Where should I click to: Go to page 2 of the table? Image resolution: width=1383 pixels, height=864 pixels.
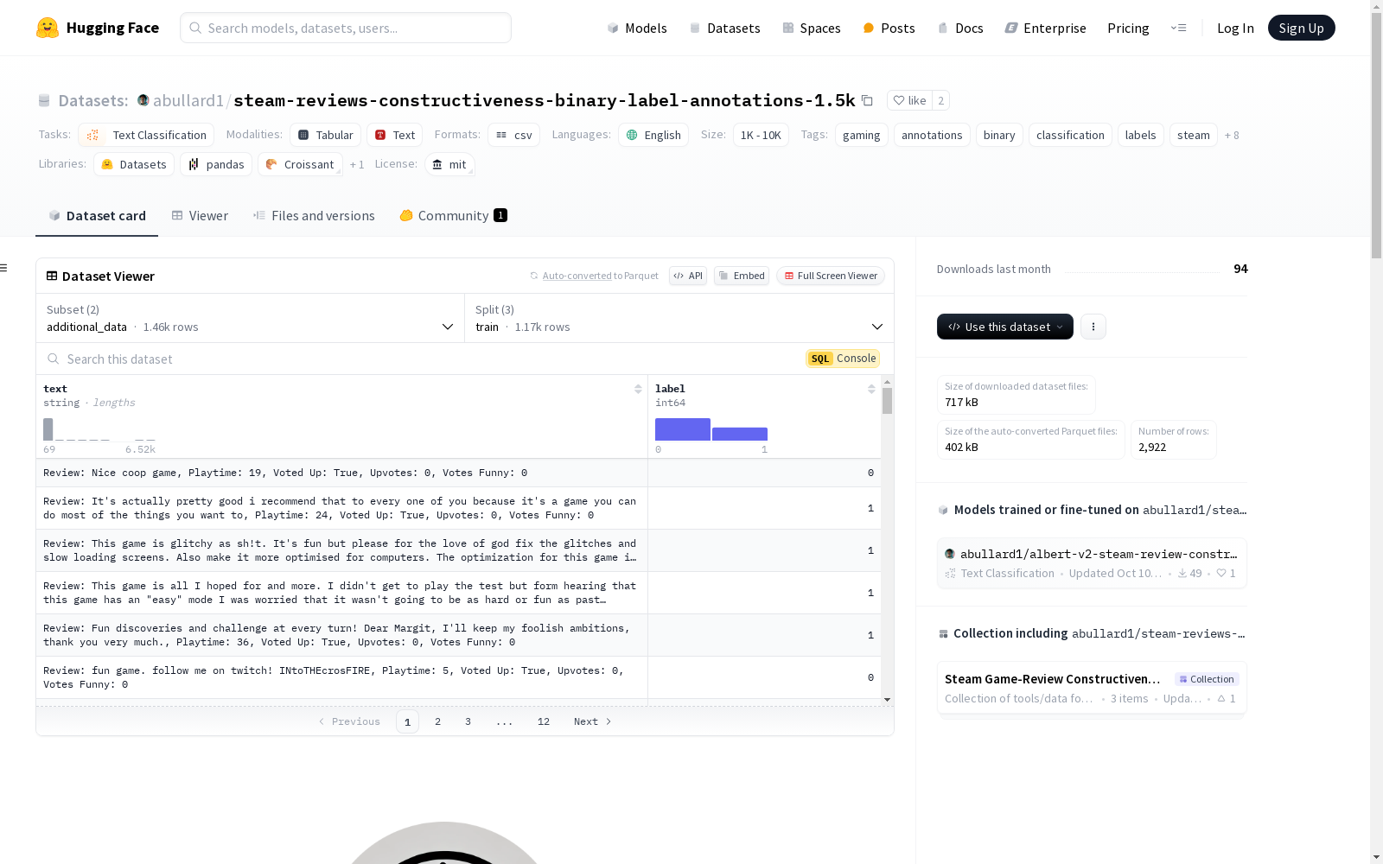coord(437,721)
